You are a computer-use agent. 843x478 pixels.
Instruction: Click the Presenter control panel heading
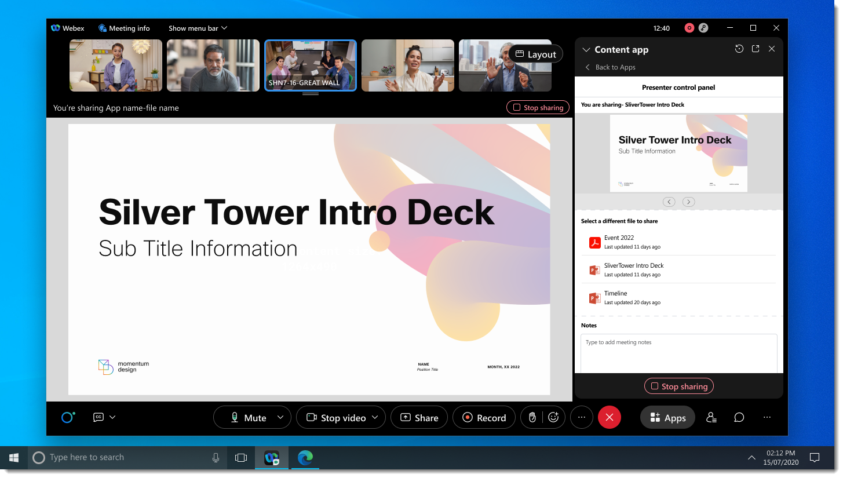pos(678,87)
